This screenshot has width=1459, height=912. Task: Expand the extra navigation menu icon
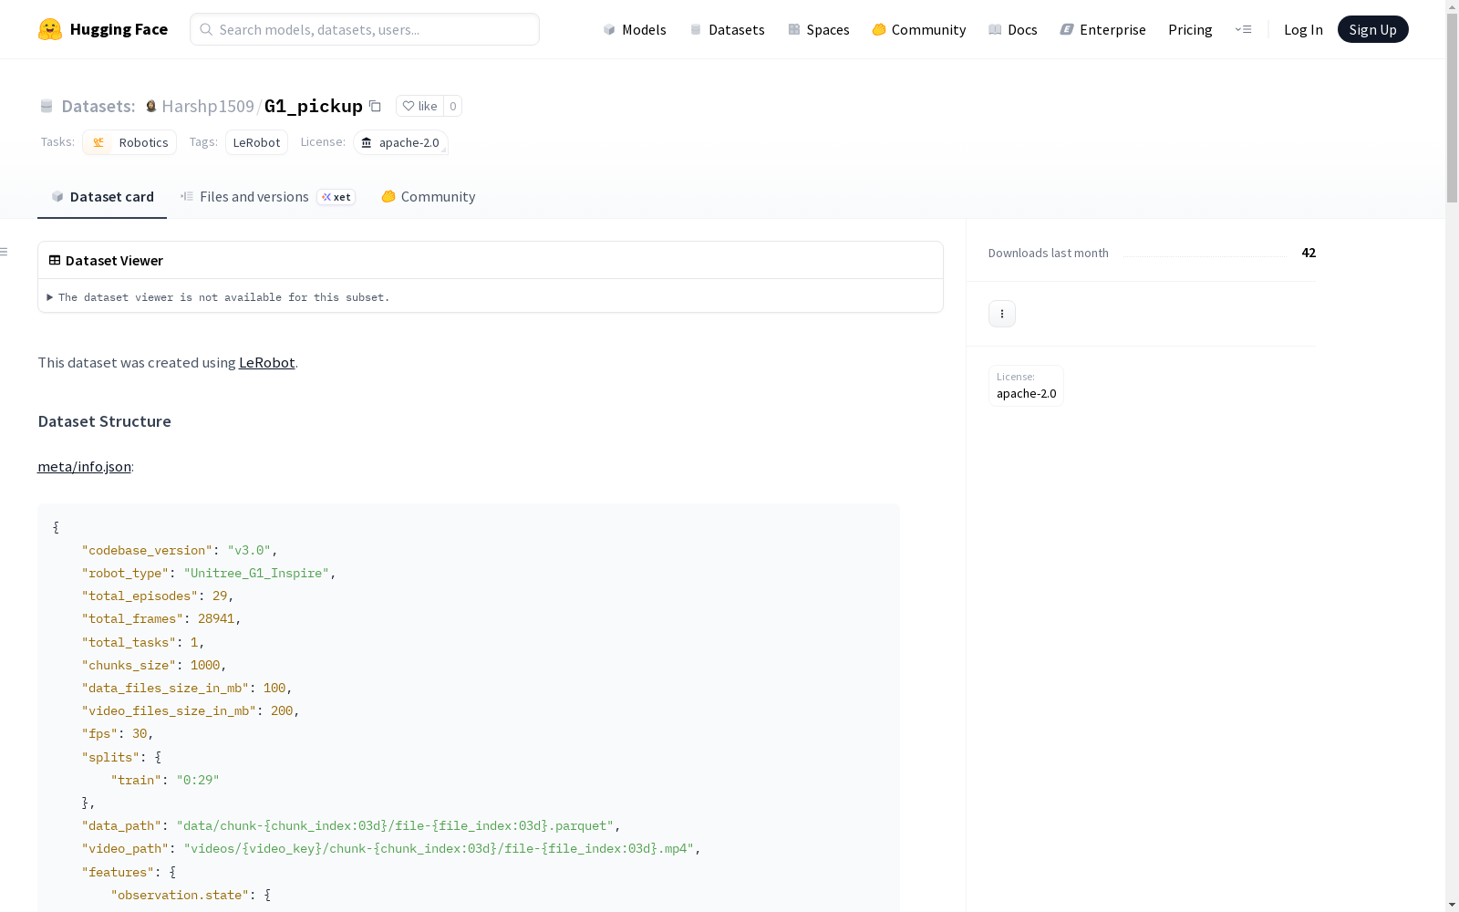tap(1243, 29)
